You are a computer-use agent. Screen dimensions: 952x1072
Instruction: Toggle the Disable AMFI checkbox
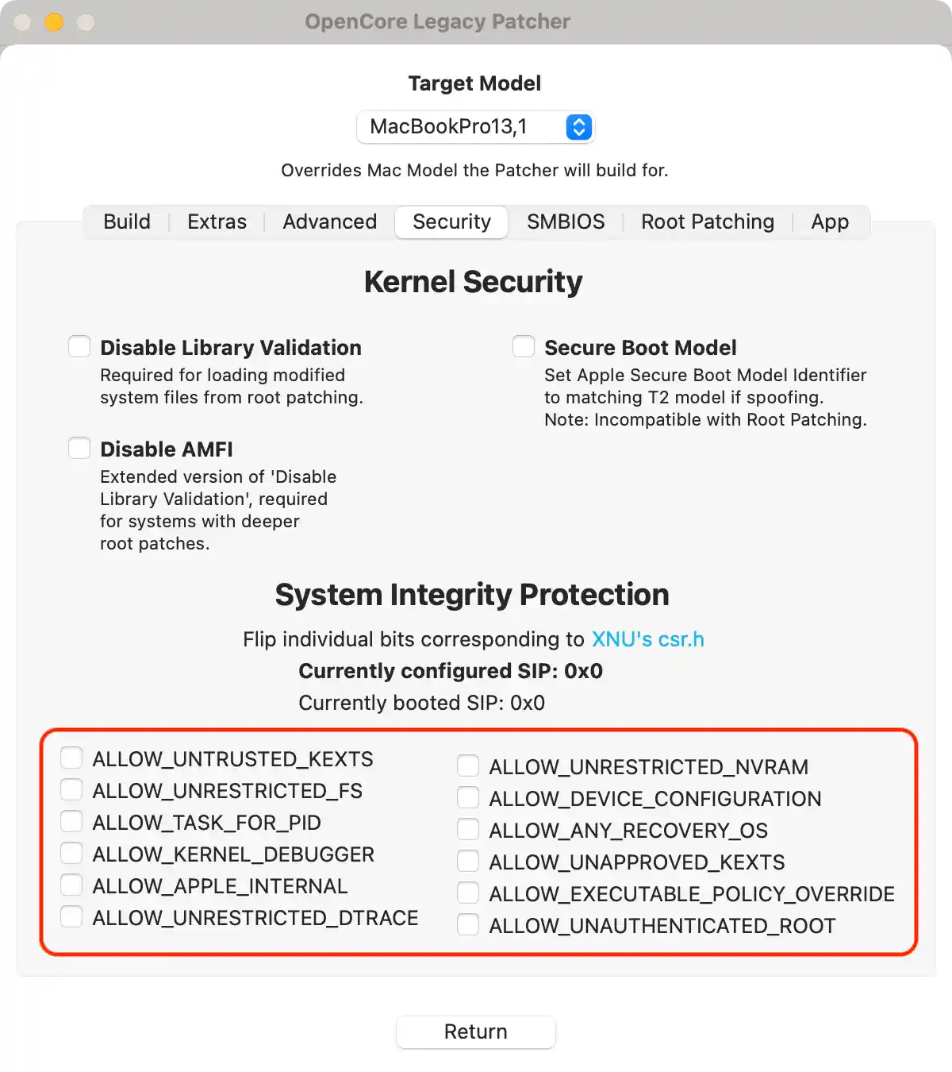[79, 449]
